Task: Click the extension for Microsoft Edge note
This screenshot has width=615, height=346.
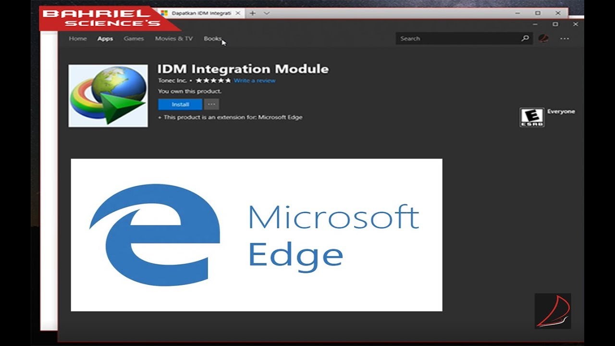Action: [x=230, y=117]
